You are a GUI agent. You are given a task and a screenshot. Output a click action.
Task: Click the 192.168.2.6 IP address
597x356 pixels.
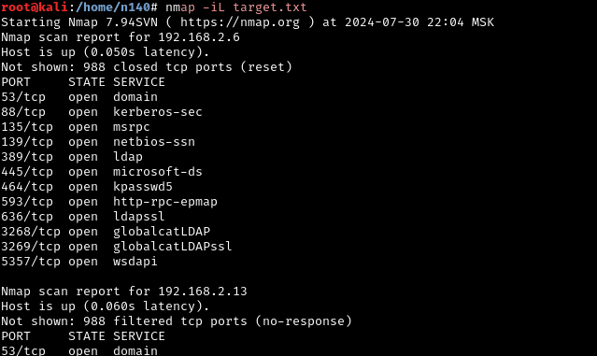click(199, 37)
